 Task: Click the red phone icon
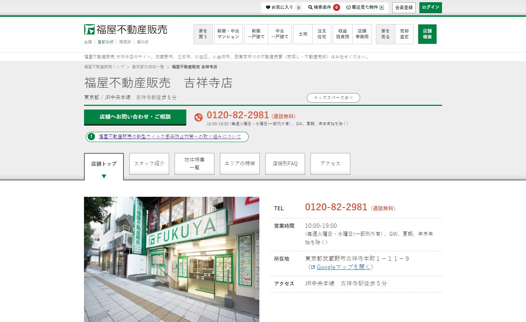pyautogui.click(x=198, y=117)
